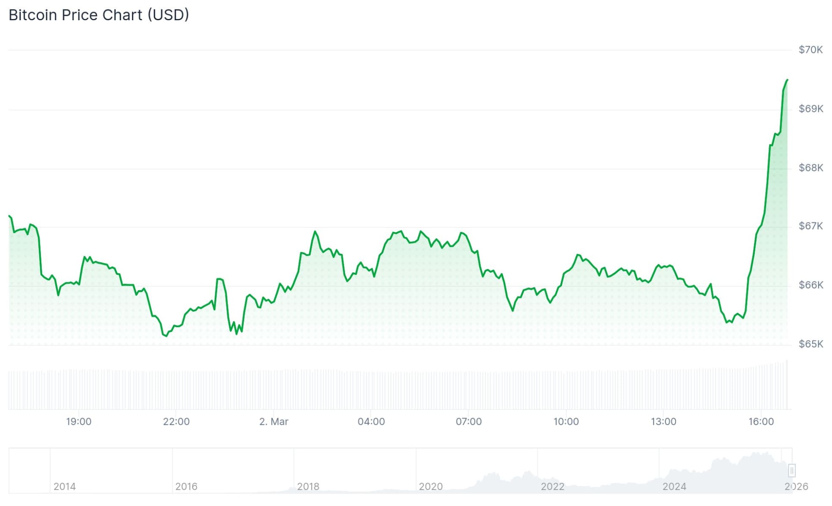The width and height of the screenshot is (832, 506).
Task: Click the price line's peak at far right
Action: point(787,80)
